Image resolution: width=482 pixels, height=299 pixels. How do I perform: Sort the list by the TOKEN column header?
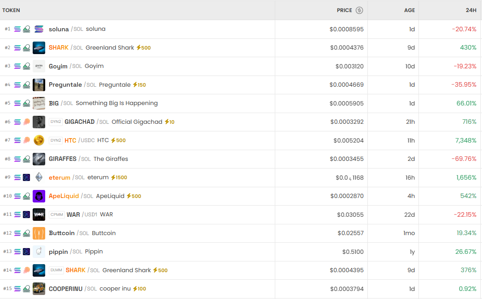click(11, 10)
